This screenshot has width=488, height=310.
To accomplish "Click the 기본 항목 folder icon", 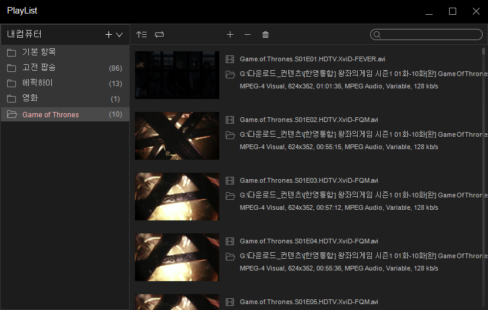I will pyautogui.click(x=12, y=52).
